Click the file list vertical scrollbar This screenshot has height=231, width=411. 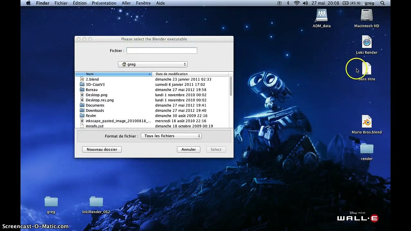point(231,87)
